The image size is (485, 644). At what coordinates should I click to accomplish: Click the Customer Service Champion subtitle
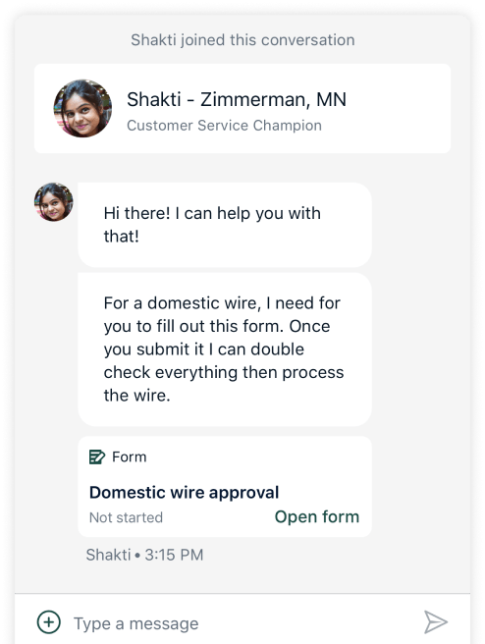pyautogui.click(x=224, y=126)
